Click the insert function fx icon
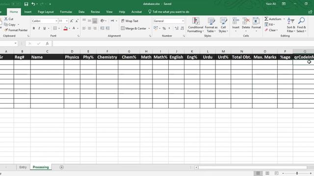 point(47,44)
